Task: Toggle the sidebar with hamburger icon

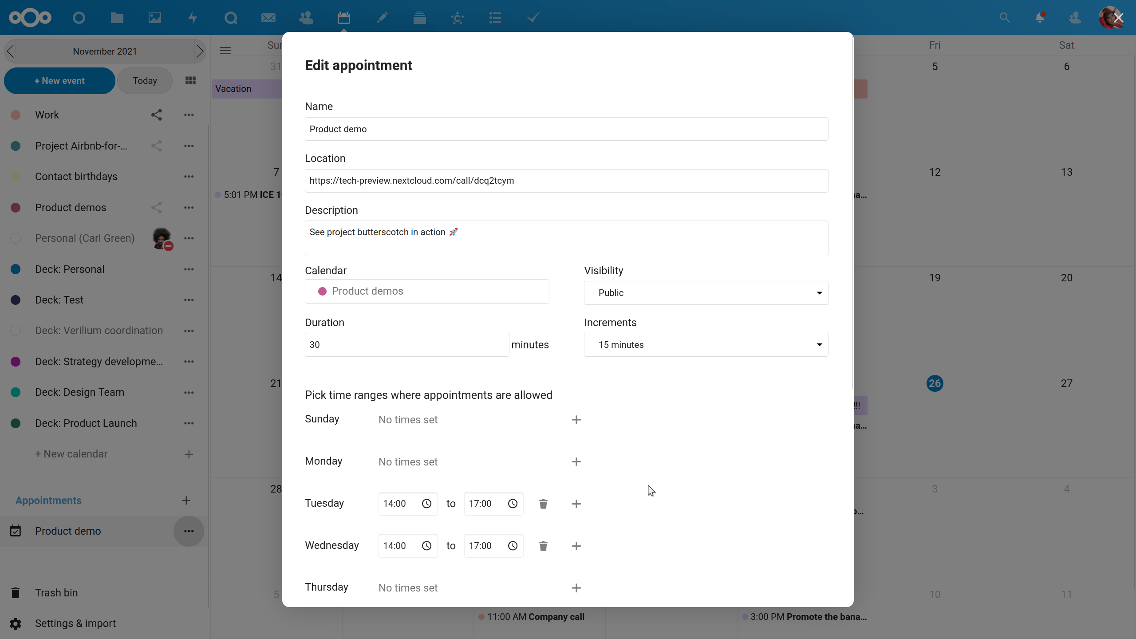Action: click(225, 51)
